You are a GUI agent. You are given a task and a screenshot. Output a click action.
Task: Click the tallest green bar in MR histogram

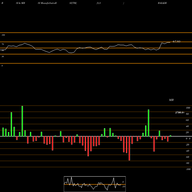(x=22, y=121)
